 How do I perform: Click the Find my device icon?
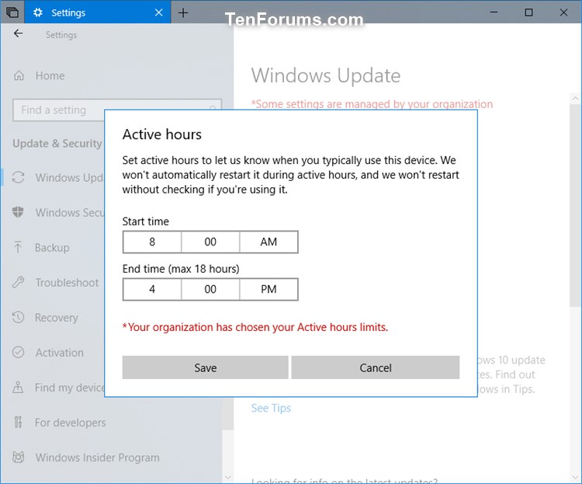click(18, 388)
